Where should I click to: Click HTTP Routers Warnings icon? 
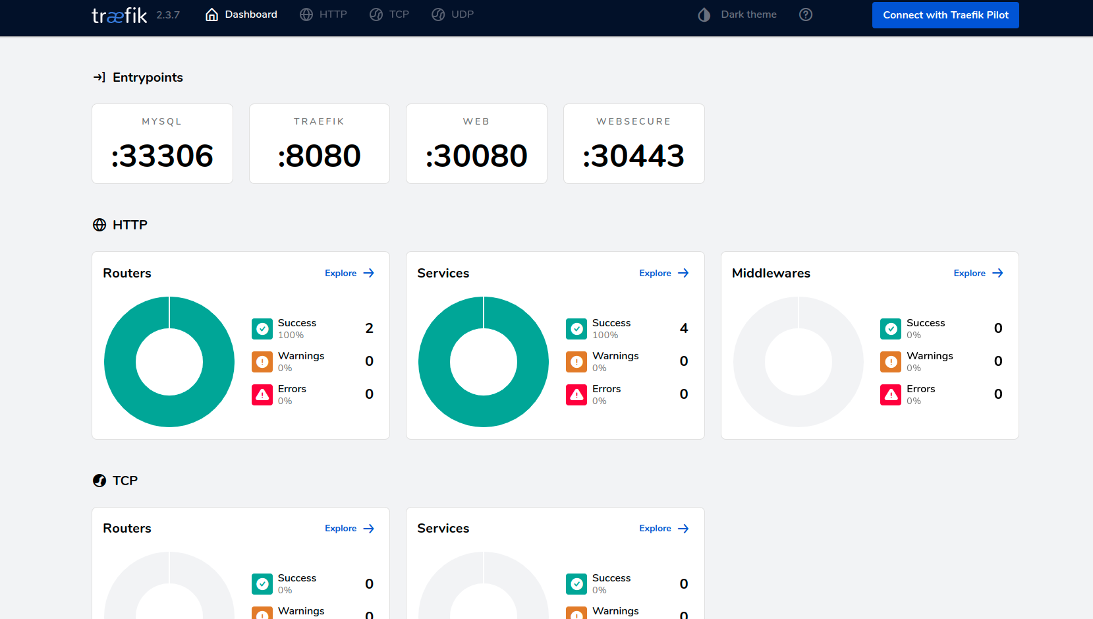click(262, 361)
